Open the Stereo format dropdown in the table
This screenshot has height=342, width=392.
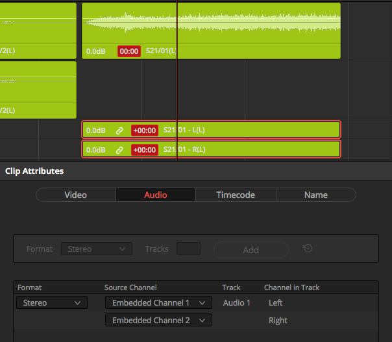pos(52,303)
